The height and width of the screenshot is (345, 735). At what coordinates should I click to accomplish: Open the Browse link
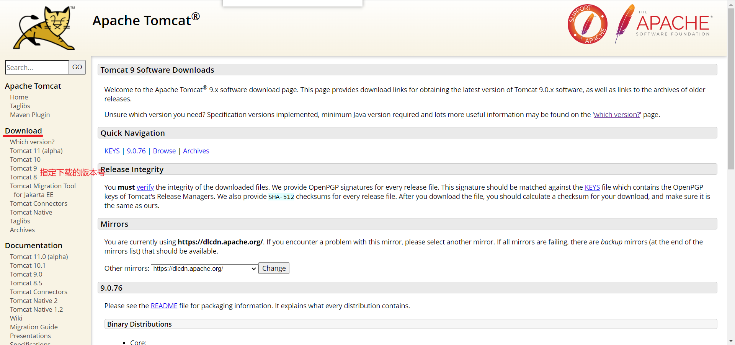pos(164,151)
